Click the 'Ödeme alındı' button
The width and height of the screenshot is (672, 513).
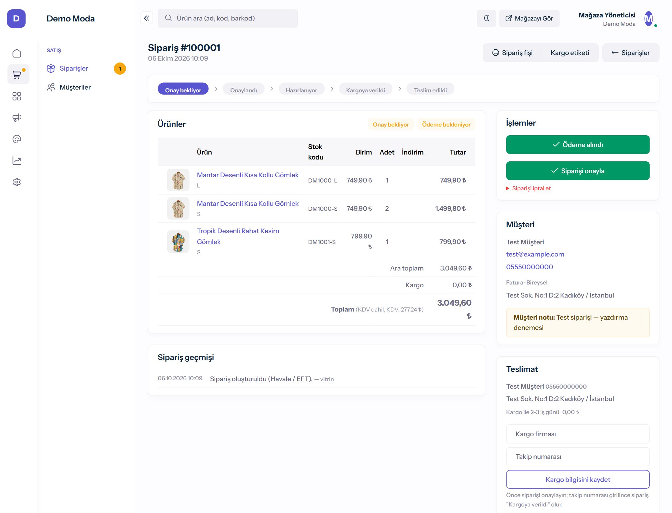pos(578,145)
